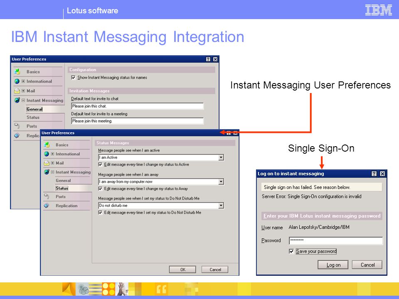Click Cancel in front User Preferences window
The image size is (399, 299).
click(215, 270)
